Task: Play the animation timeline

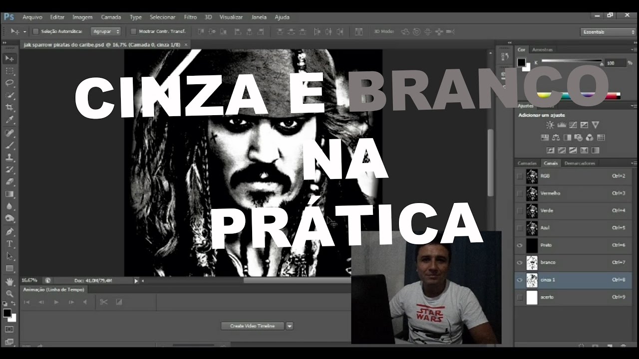Action: tap(56, 302)
